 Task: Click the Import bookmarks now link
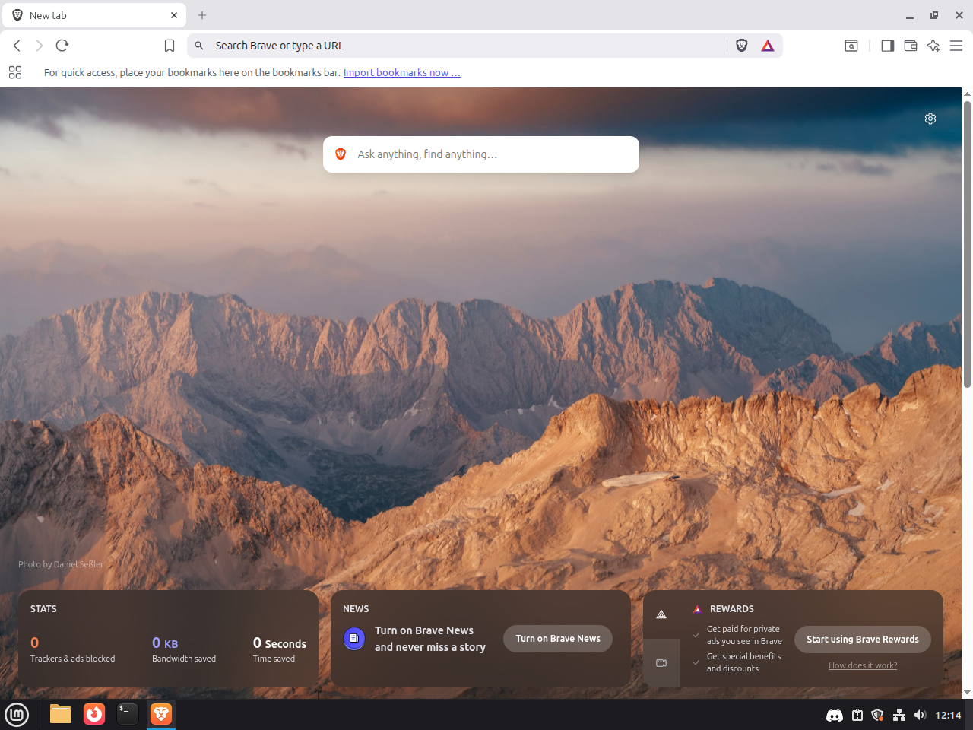pyautogui.click(x=401, y=72)
